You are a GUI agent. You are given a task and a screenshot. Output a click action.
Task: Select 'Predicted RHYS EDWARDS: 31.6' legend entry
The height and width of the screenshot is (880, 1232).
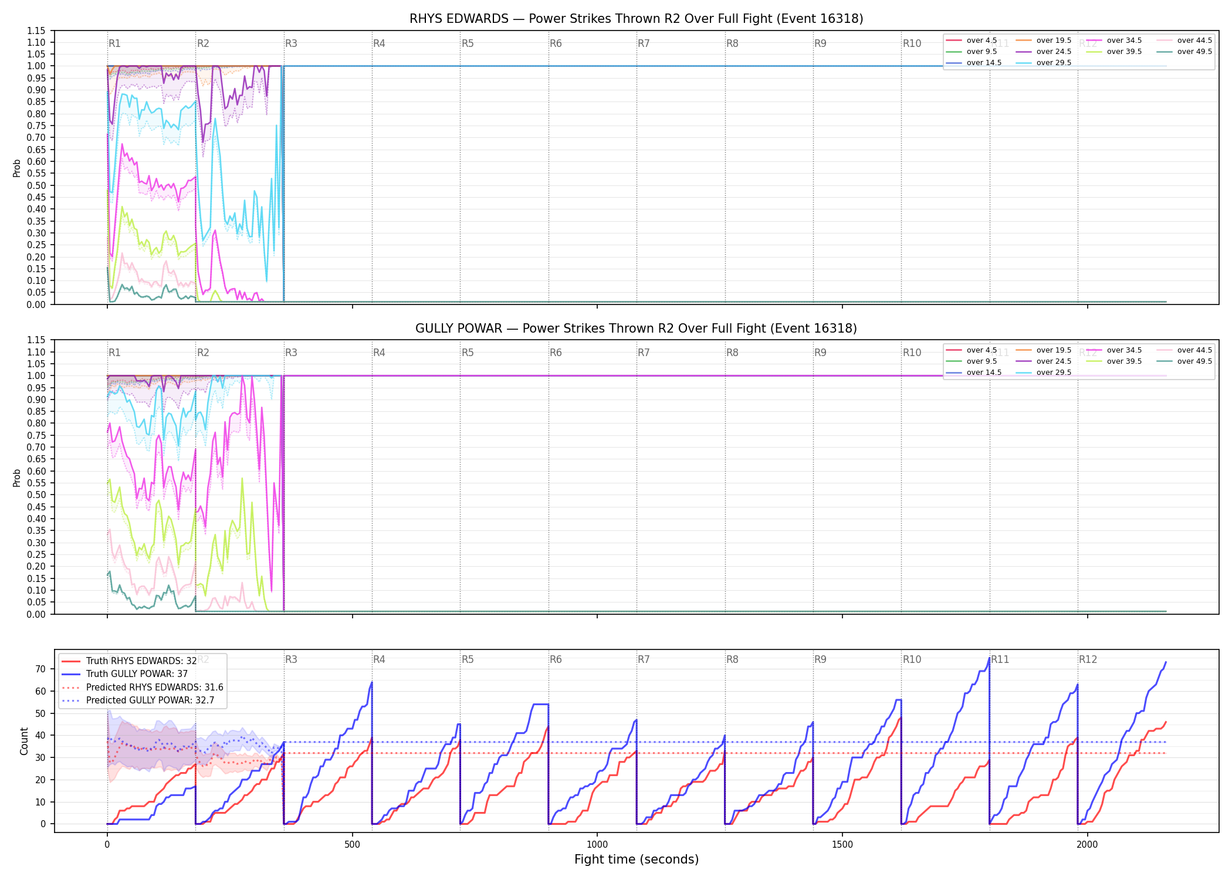click(143, 687)
